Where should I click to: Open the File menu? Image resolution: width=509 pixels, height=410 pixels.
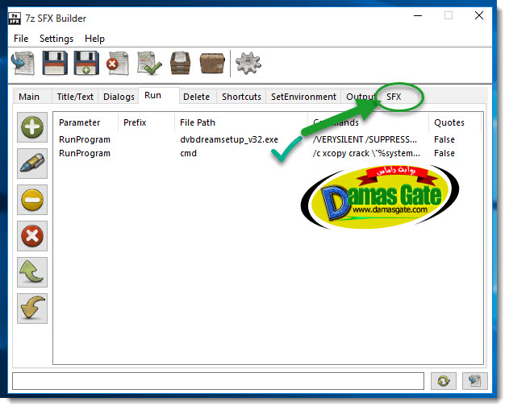(21, 39)
